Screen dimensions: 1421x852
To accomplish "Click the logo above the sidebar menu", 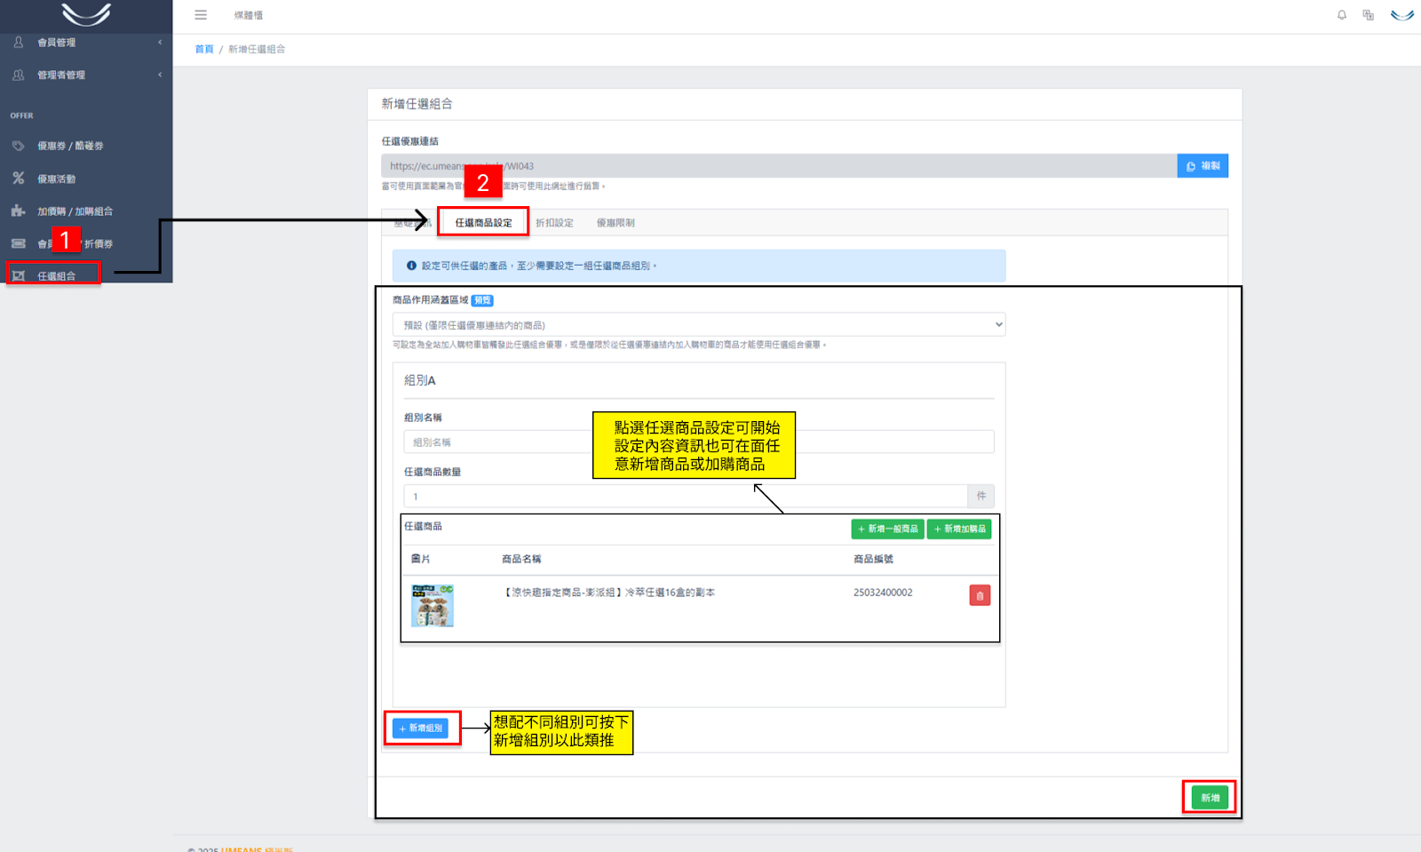I will tap(86, 14).
